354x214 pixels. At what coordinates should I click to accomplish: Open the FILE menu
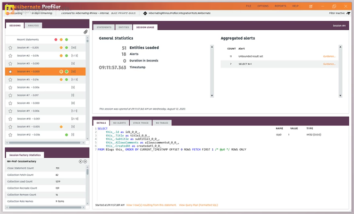click(249, 6)
